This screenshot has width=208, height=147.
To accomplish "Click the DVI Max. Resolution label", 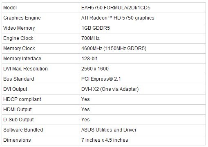I will coord(25,69).
